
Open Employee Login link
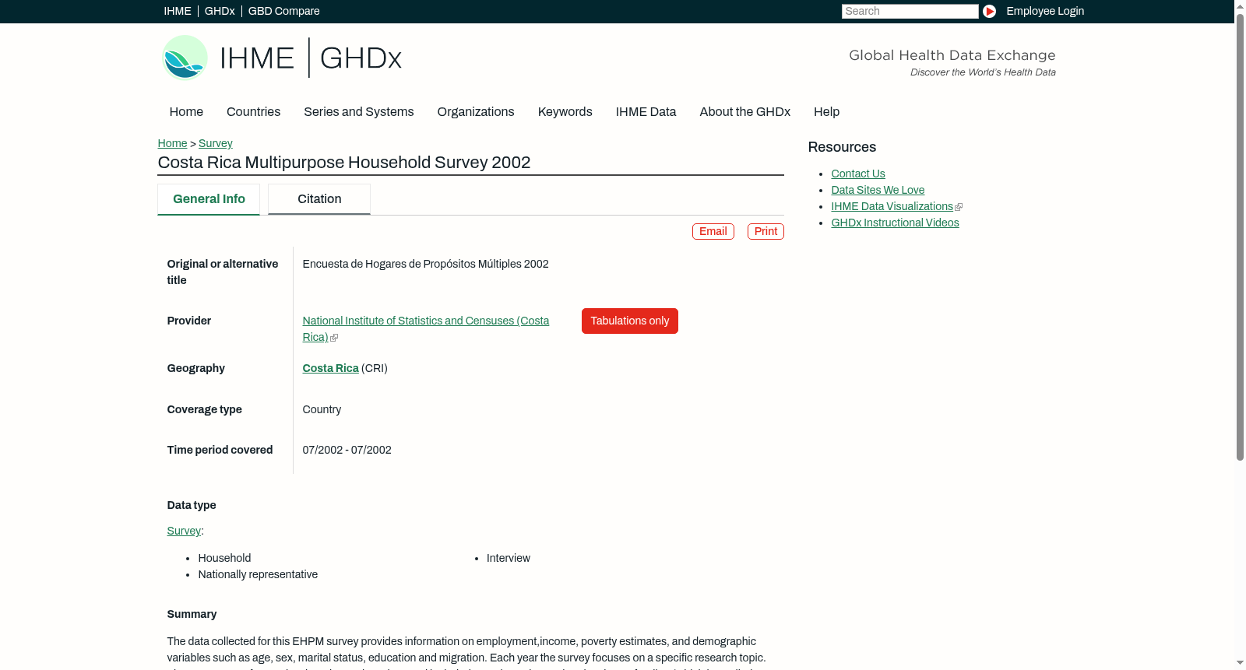pos(1045,11)
